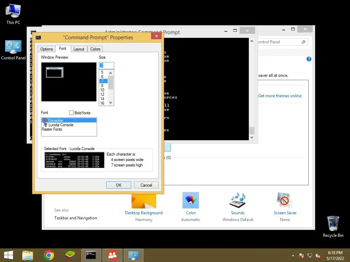
Task: Open volume speaker tray icon
Action: (x=318, y=256)
